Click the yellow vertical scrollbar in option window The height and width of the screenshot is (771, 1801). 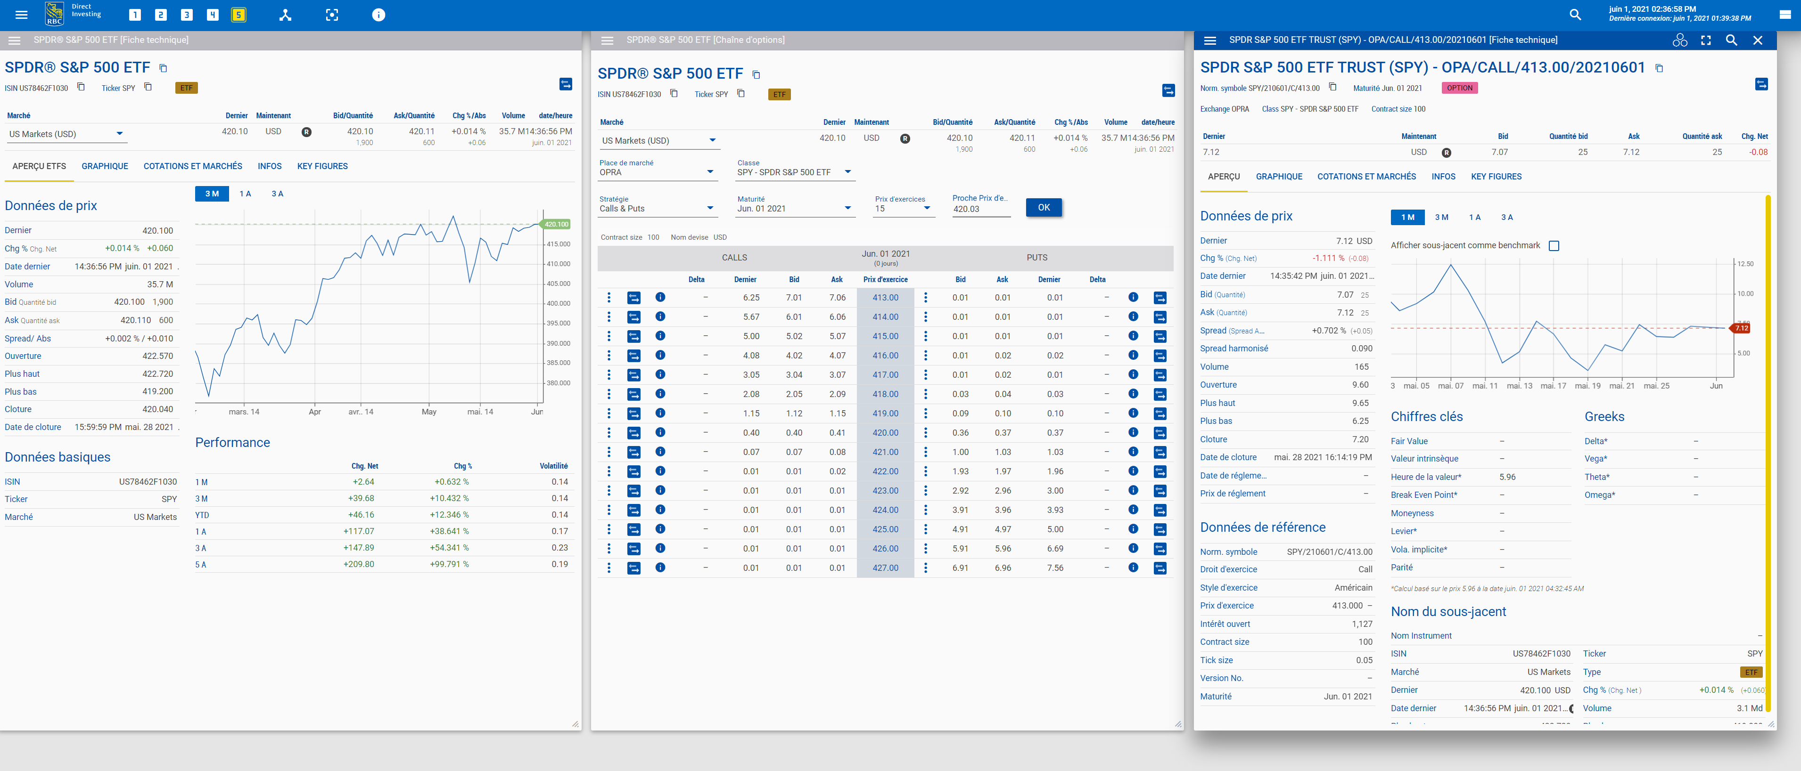pyautogui.click(x=1768, y=454)
